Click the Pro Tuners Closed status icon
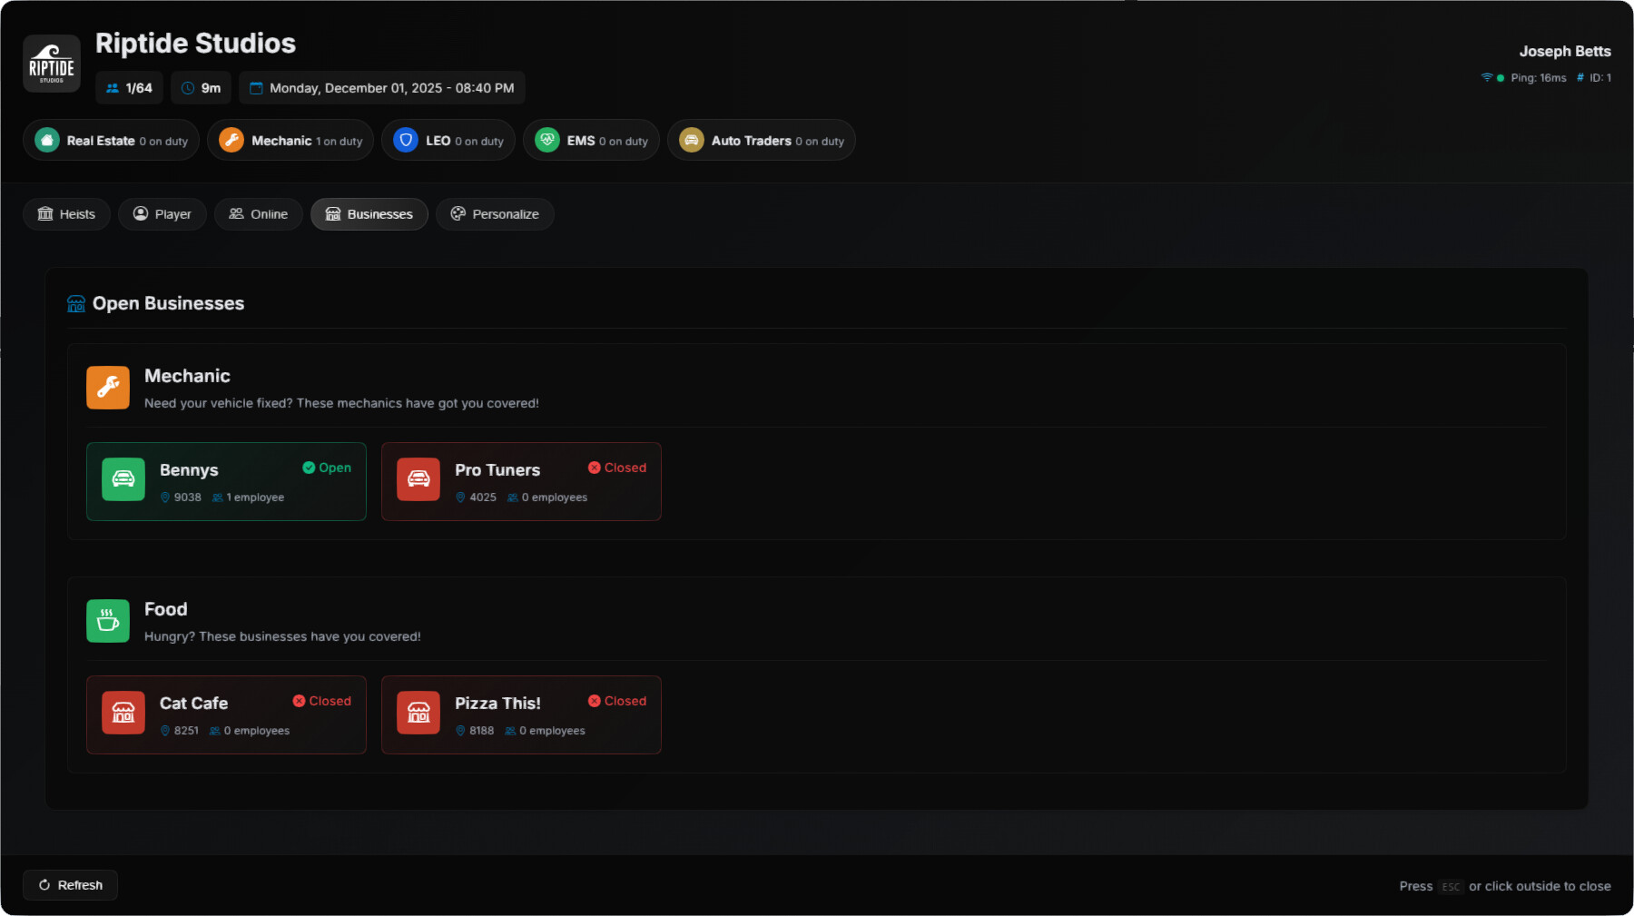1634x916 pixels. (595, 468)
